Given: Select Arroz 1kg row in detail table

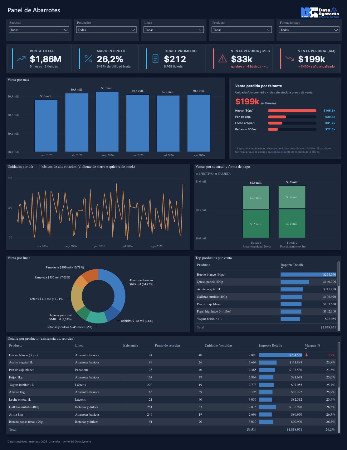Looking at the screenshot, I should click(172, 414).
